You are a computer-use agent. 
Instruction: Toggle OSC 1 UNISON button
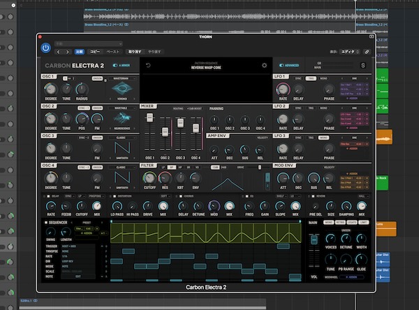click(x=97, y=78)
